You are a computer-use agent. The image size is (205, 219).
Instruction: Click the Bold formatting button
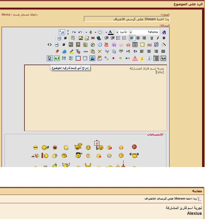[164, 38]
